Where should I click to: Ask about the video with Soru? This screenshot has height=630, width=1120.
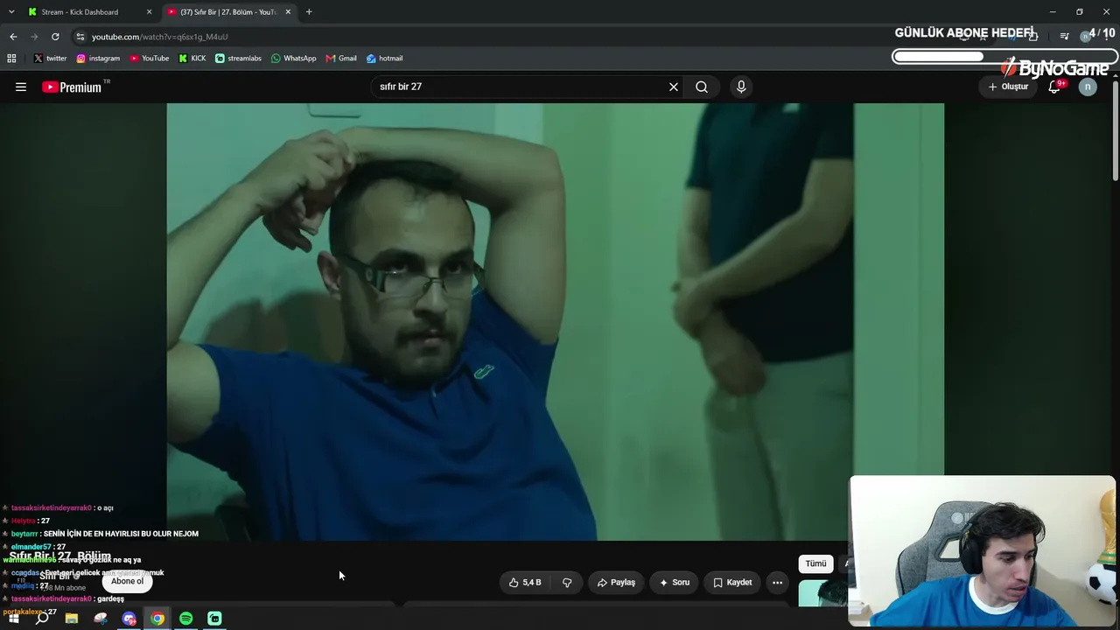[x=675, y=582]
